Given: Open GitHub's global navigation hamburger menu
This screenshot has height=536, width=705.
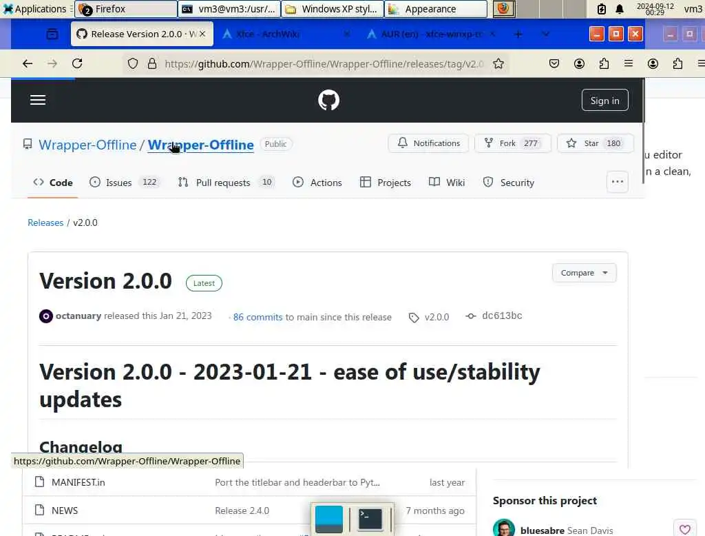Looking at the screenshot, I should 38,100.
